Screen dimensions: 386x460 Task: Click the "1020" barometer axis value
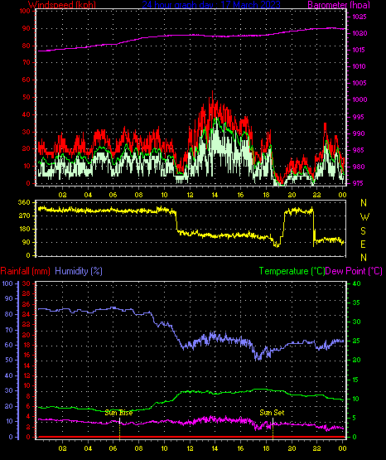click(x=359, y=33)
